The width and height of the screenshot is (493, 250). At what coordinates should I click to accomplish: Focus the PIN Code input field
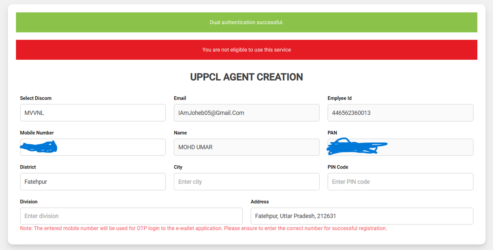400,181
